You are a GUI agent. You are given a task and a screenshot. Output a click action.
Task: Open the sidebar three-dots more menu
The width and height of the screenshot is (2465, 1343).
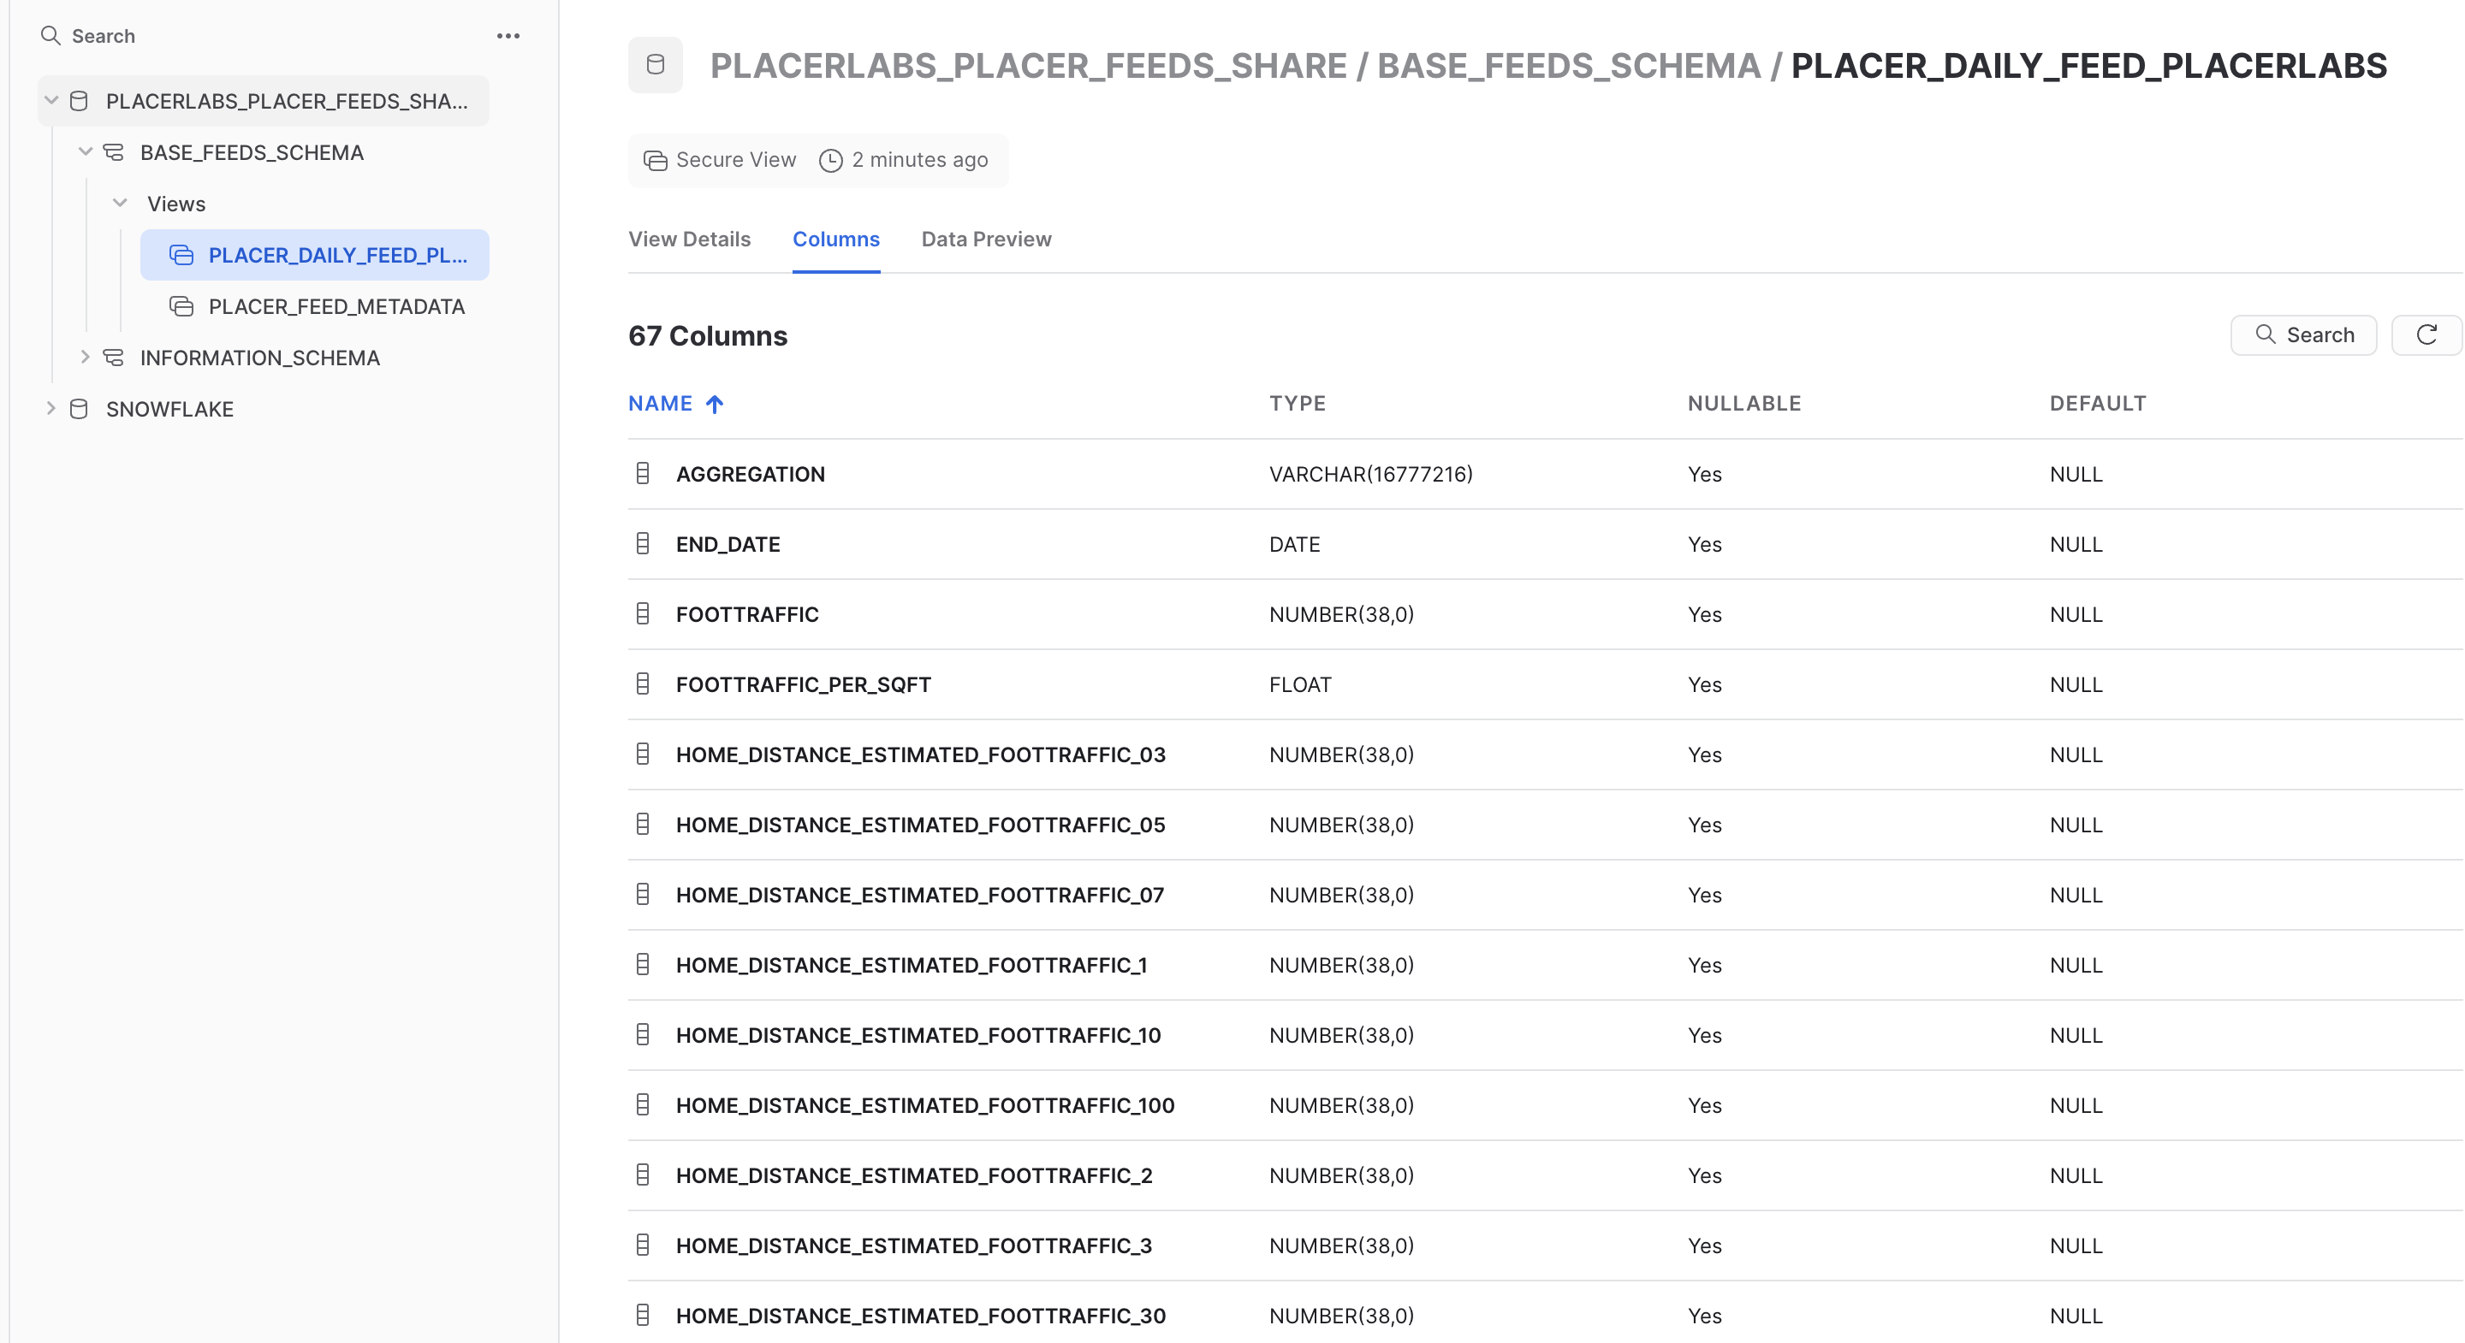(508, 36)
